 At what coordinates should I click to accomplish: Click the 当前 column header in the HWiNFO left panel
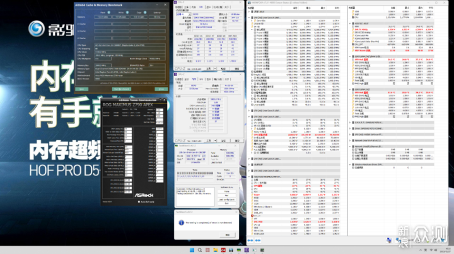295,8
